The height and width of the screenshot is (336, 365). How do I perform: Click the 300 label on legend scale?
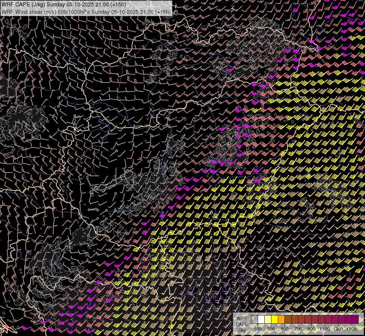tap(271, 329)
